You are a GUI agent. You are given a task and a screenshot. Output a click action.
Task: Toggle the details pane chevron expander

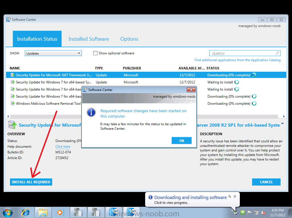tap(283, 124)
